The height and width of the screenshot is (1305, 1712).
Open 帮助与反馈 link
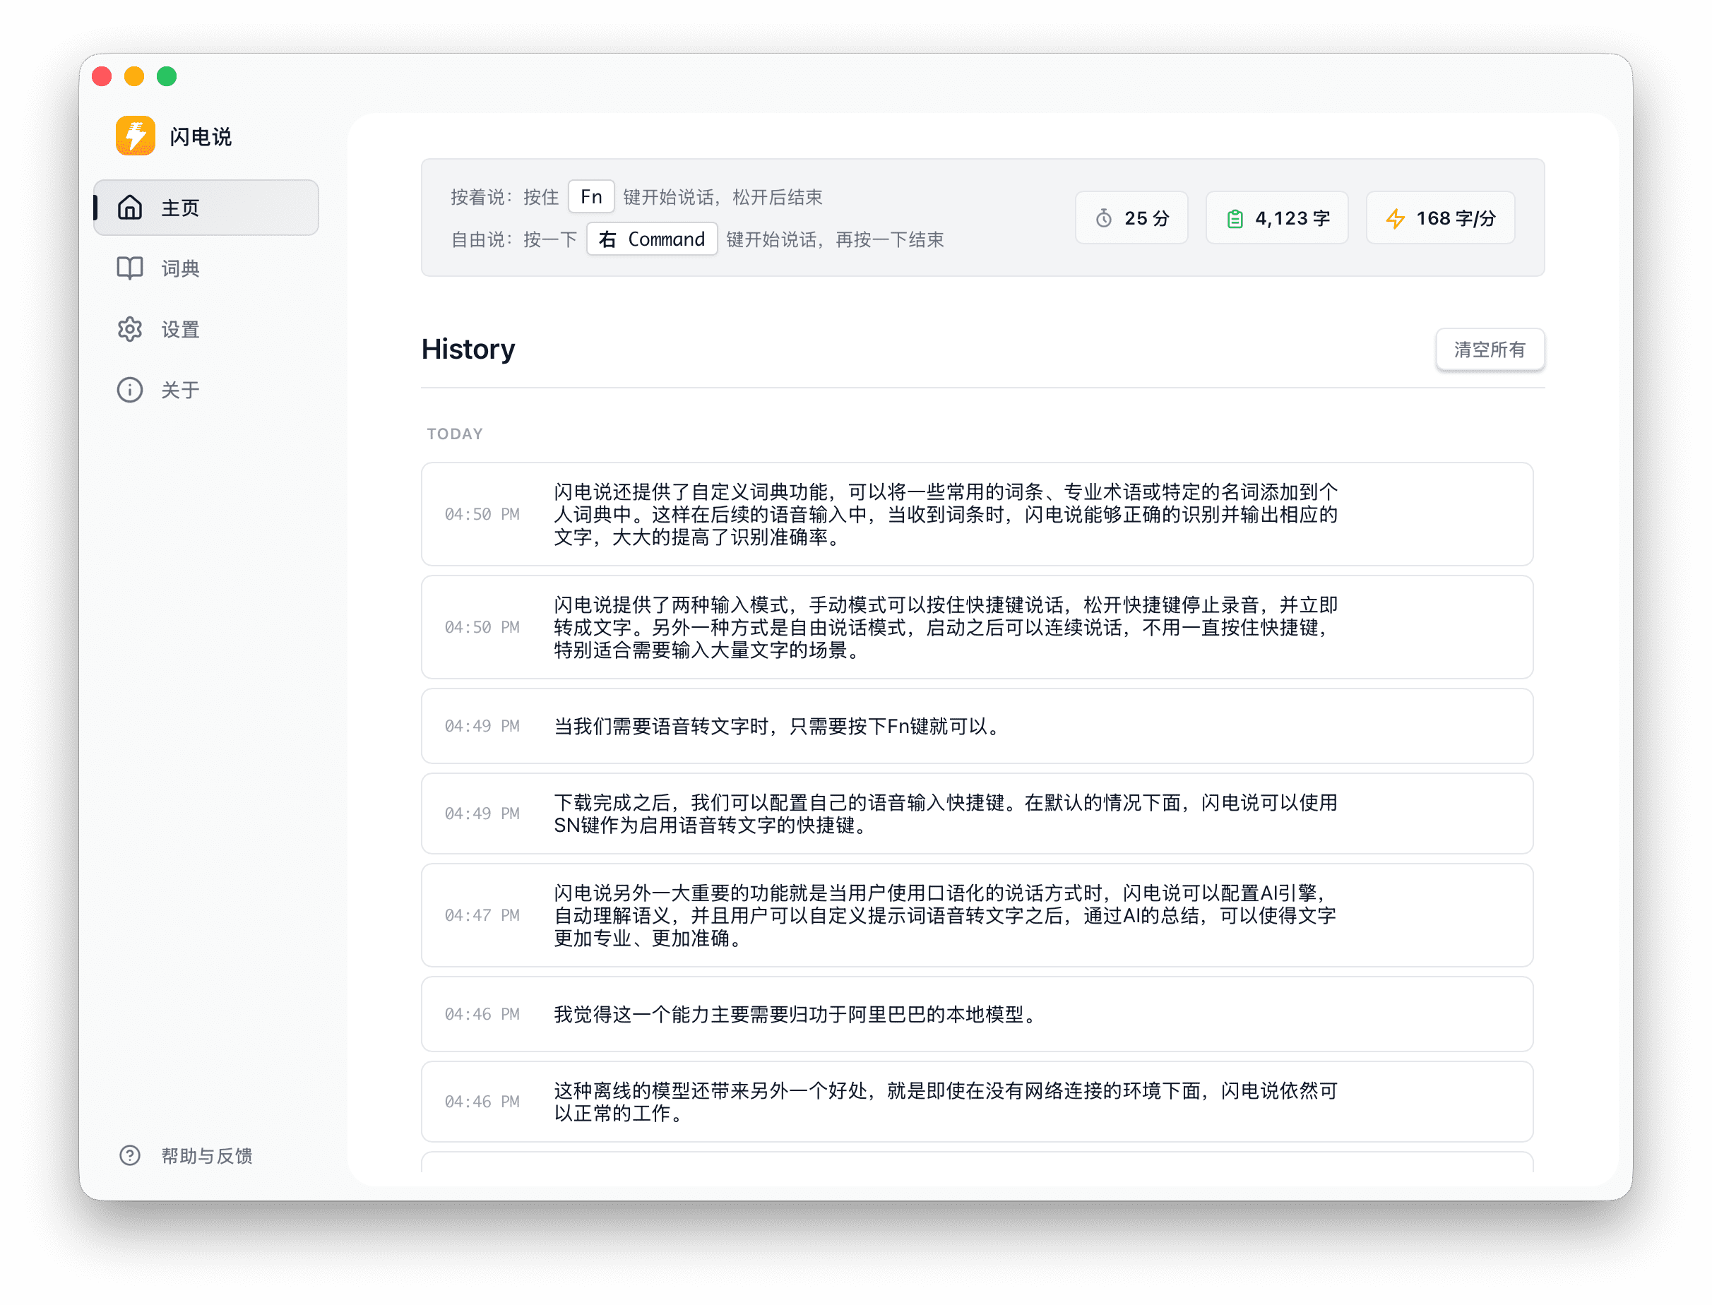click(207, 1155)
